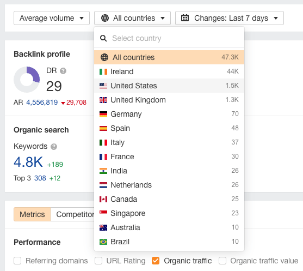
Task: Open the 4.8K keywords link
Action: click(28, 162)
